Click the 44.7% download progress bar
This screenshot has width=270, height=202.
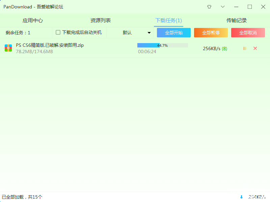(x=163, y=45)
